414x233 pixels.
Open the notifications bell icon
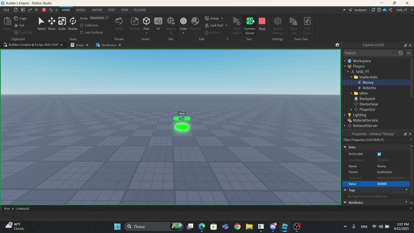(x=373, y=10)
